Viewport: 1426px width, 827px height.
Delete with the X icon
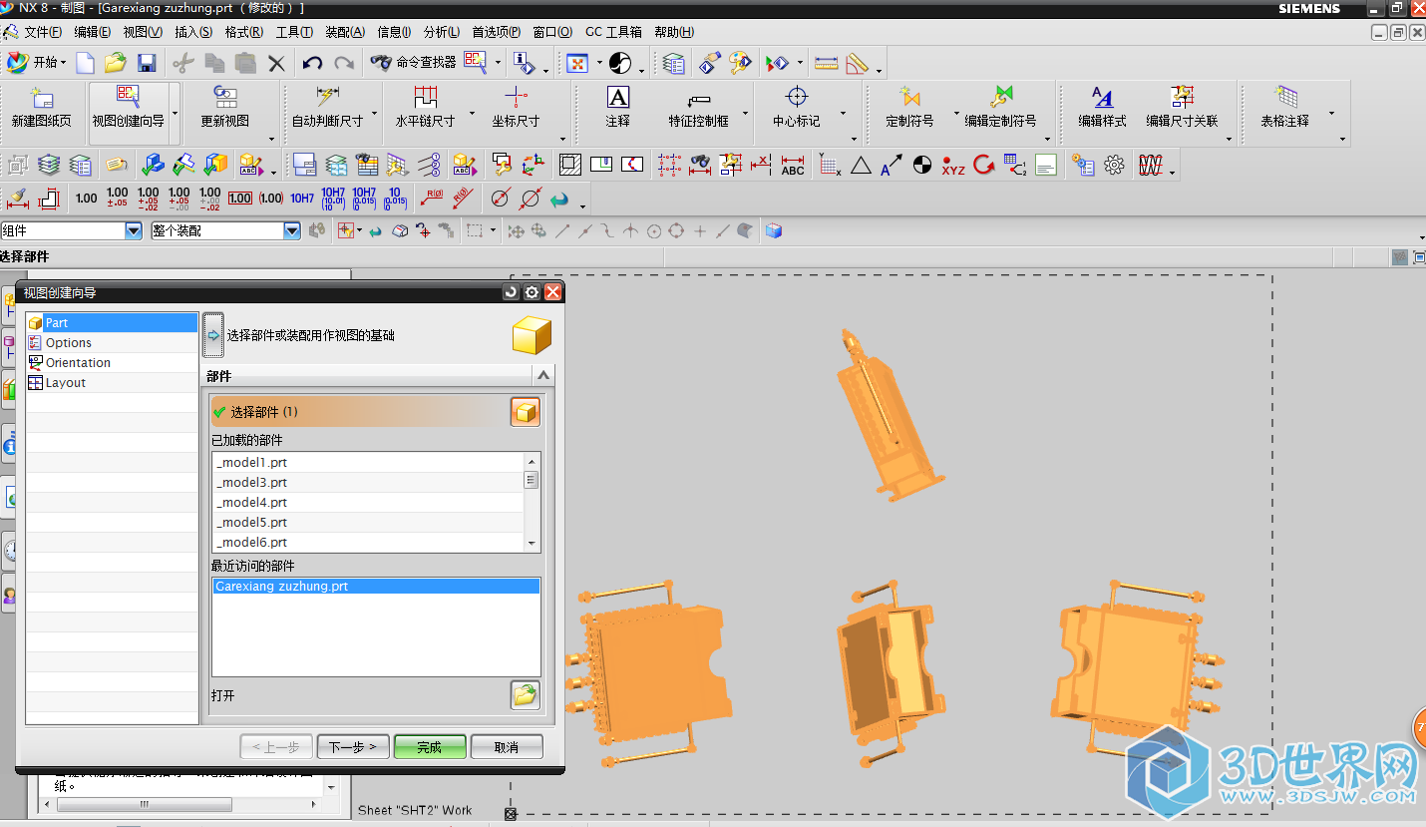click(x=276, y=63)
